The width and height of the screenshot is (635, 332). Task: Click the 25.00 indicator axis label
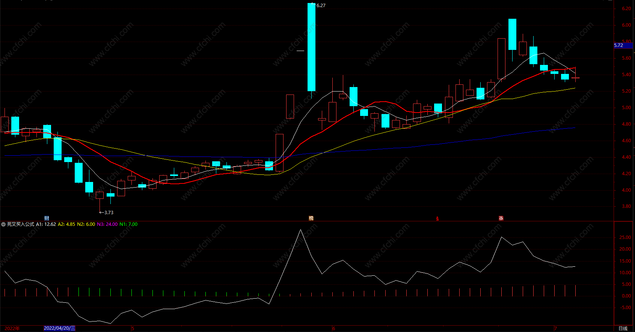625,237
